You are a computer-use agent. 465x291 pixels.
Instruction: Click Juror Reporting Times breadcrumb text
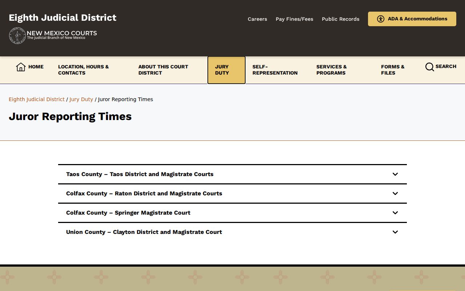[125, 99]
